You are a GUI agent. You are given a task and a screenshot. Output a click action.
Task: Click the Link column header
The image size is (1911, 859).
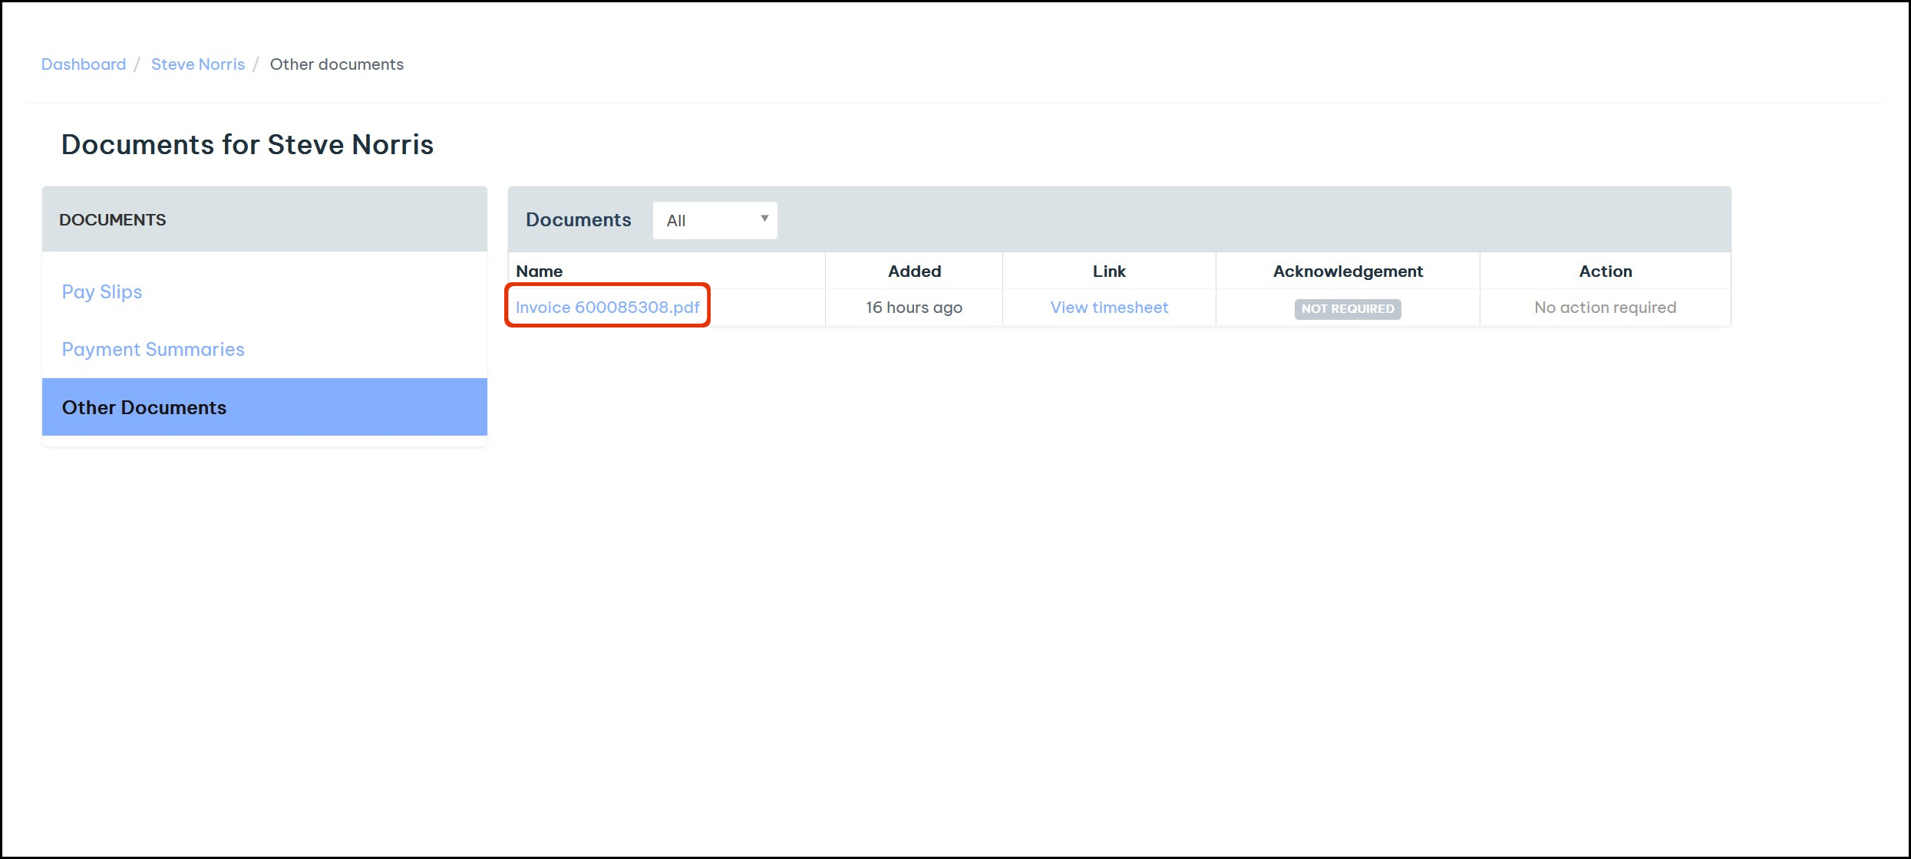tap(1108, 271)
